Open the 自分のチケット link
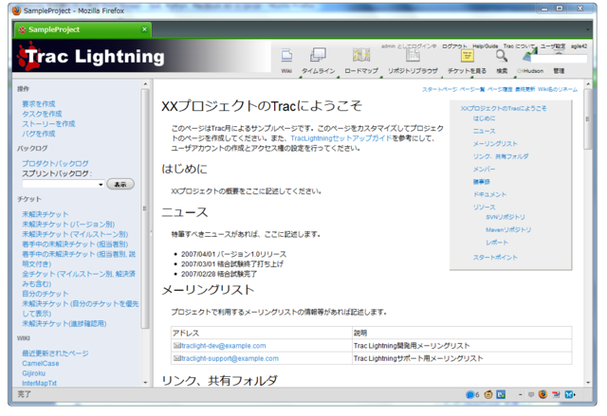Viewport: 607px width, 416px height. pos(46,294)
